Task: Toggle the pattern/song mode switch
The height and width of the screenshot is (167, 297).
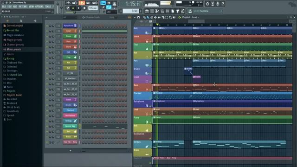Action: pyautogui.click(x=68, y=8)
